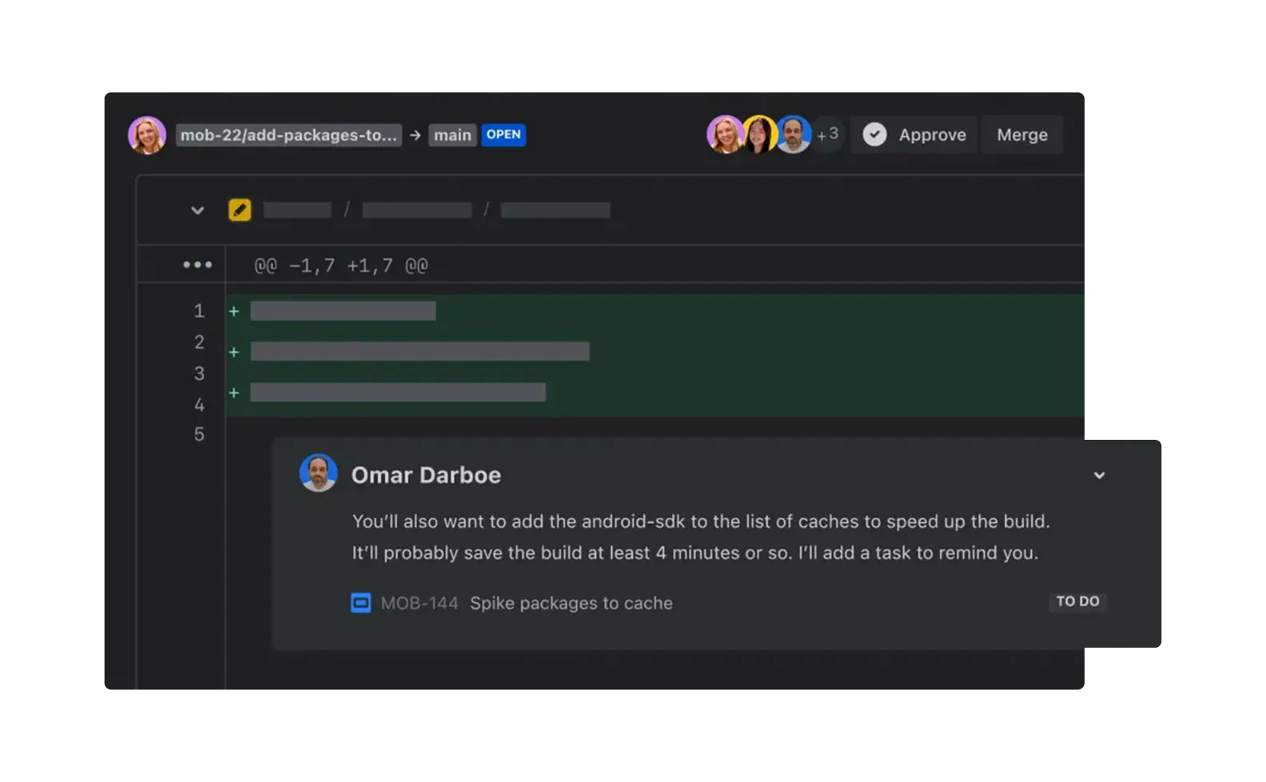Click the OPEN status badge

pos(504,134)
